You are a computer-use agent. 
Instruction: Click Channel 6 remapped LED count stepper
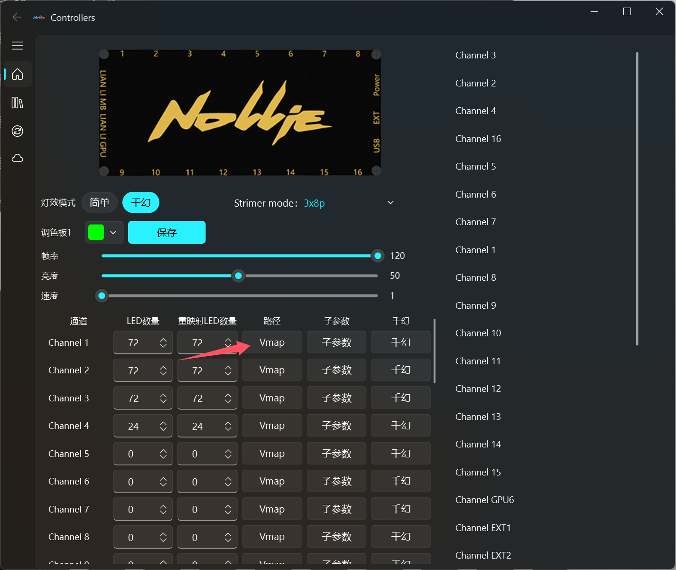click(x=228, y=482)
